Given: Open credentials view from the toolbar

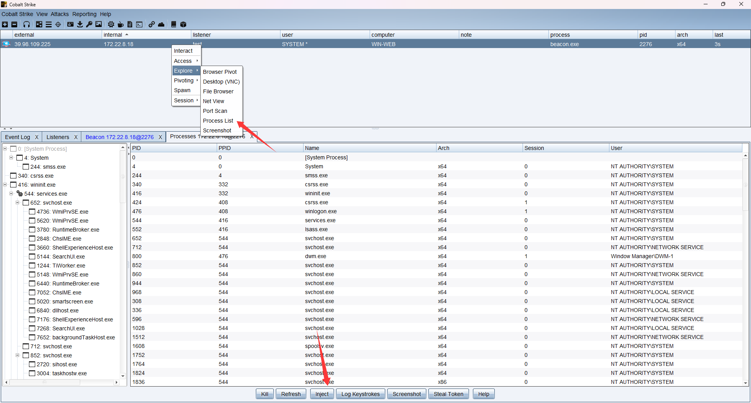Looking at the screenshot, I should coord(70,24).
